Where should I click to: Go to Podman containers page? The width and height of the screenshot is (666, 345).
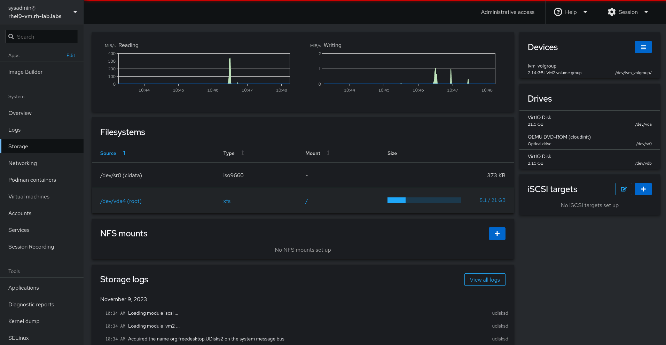click(32, 180)
